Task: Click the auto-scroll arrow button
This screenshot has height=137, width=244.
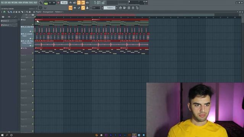Action: click(75, 8)
